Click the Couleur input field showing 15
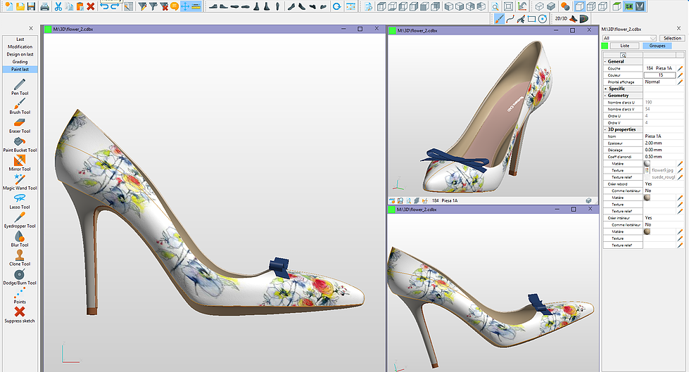 click(x=660, y=75)
